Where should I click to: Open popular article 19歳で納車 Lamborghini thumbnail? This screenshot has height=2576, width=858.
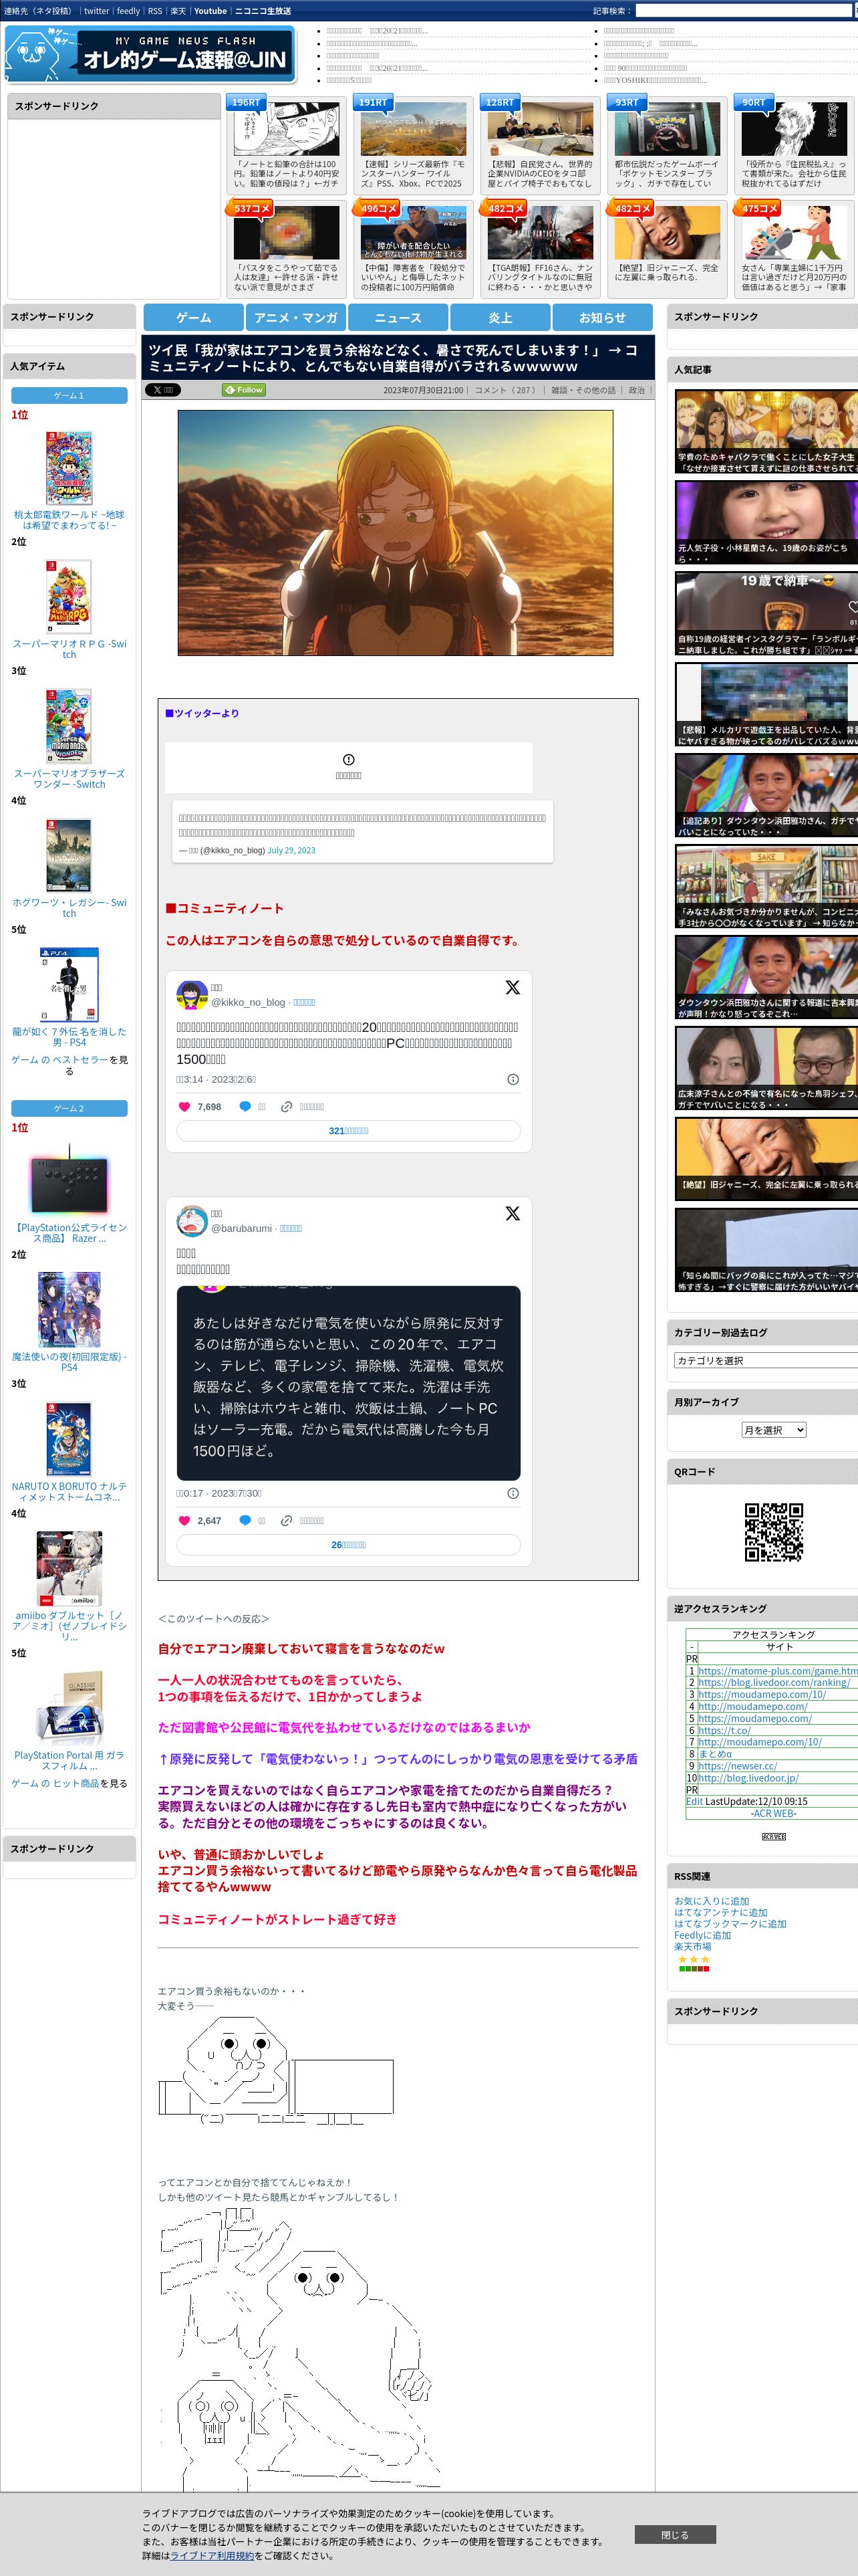click(x=766, y=614)
